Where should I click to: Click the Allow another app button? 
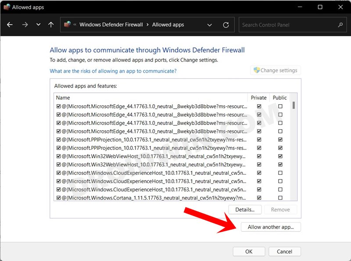(x=271, y=227)
